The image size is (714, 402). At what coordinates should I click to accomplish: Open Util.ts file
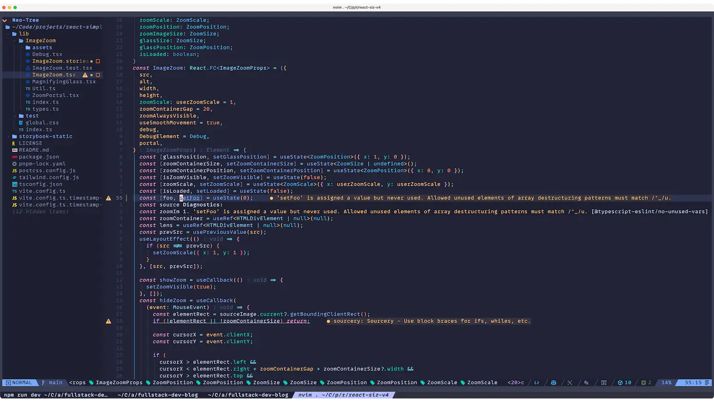click(x=44, y=89)
